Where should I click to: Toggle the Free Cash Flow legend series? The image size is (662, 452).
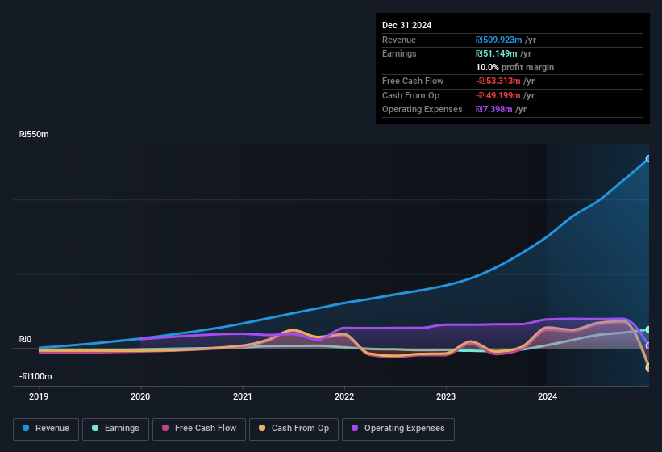(x=199, y=429)
